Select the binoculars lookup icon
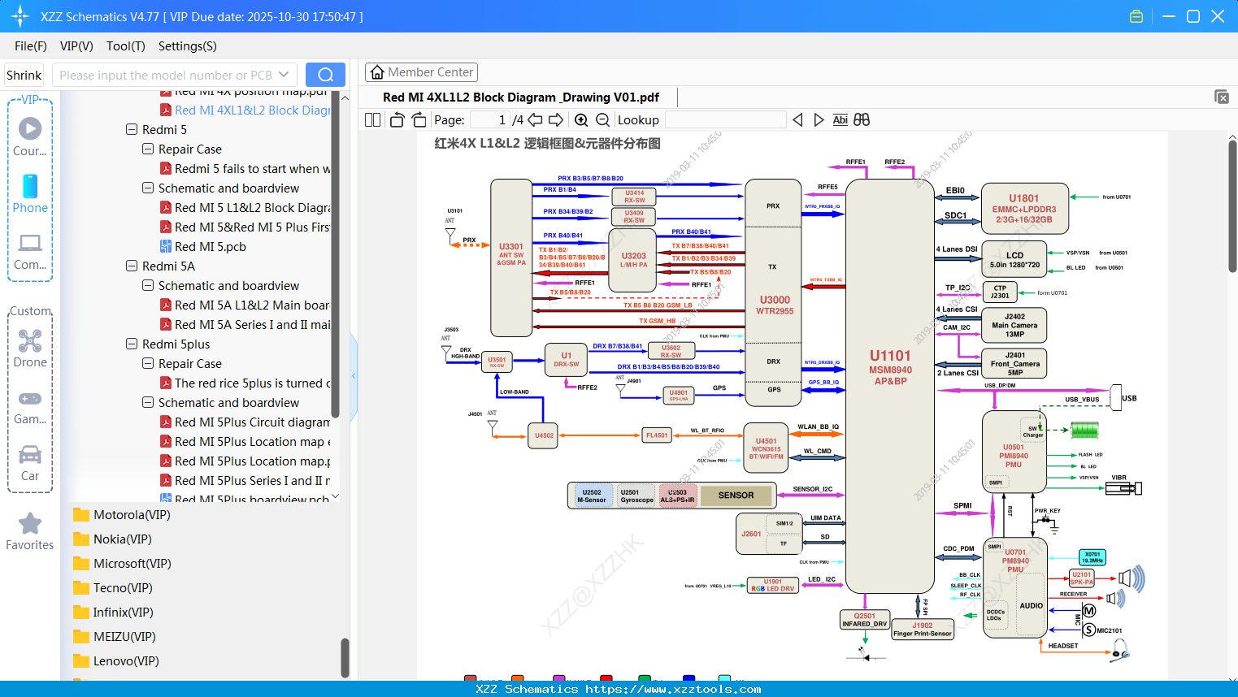The image size is (1238, 697). coord(862,119)
